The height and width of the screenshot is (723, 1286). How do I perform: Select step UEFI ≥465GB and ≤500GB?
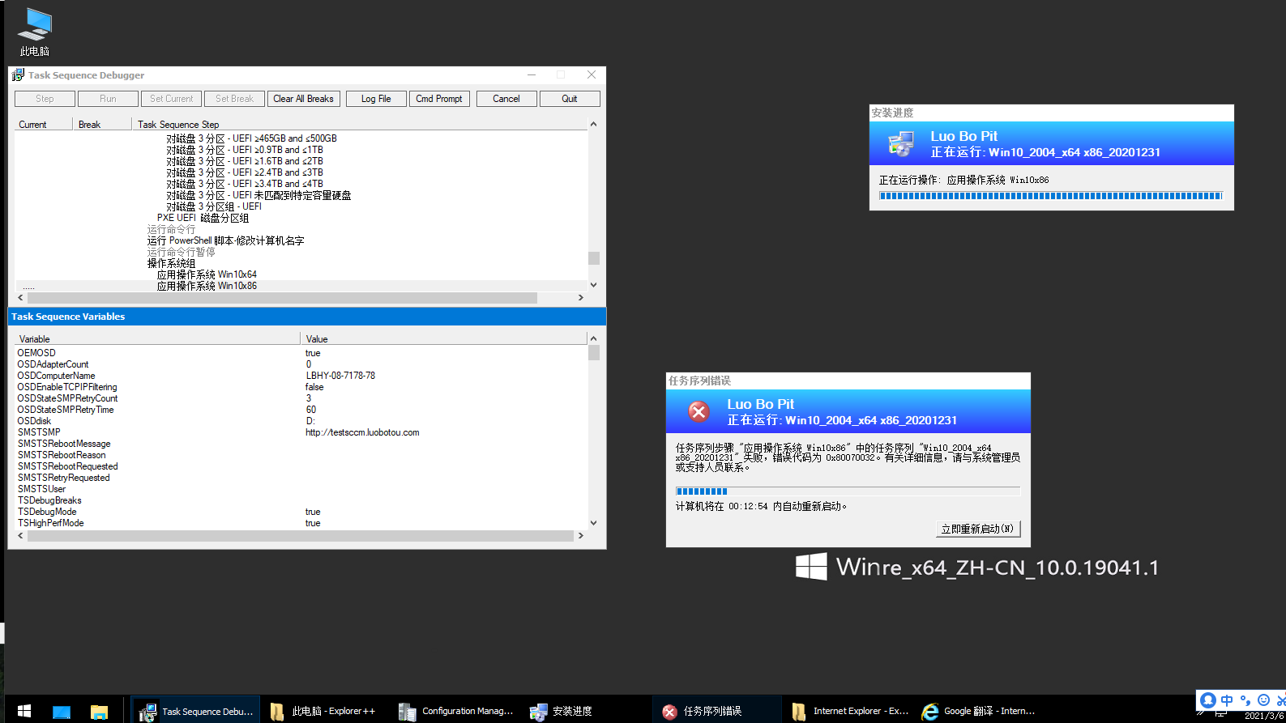tap(251, 138)
